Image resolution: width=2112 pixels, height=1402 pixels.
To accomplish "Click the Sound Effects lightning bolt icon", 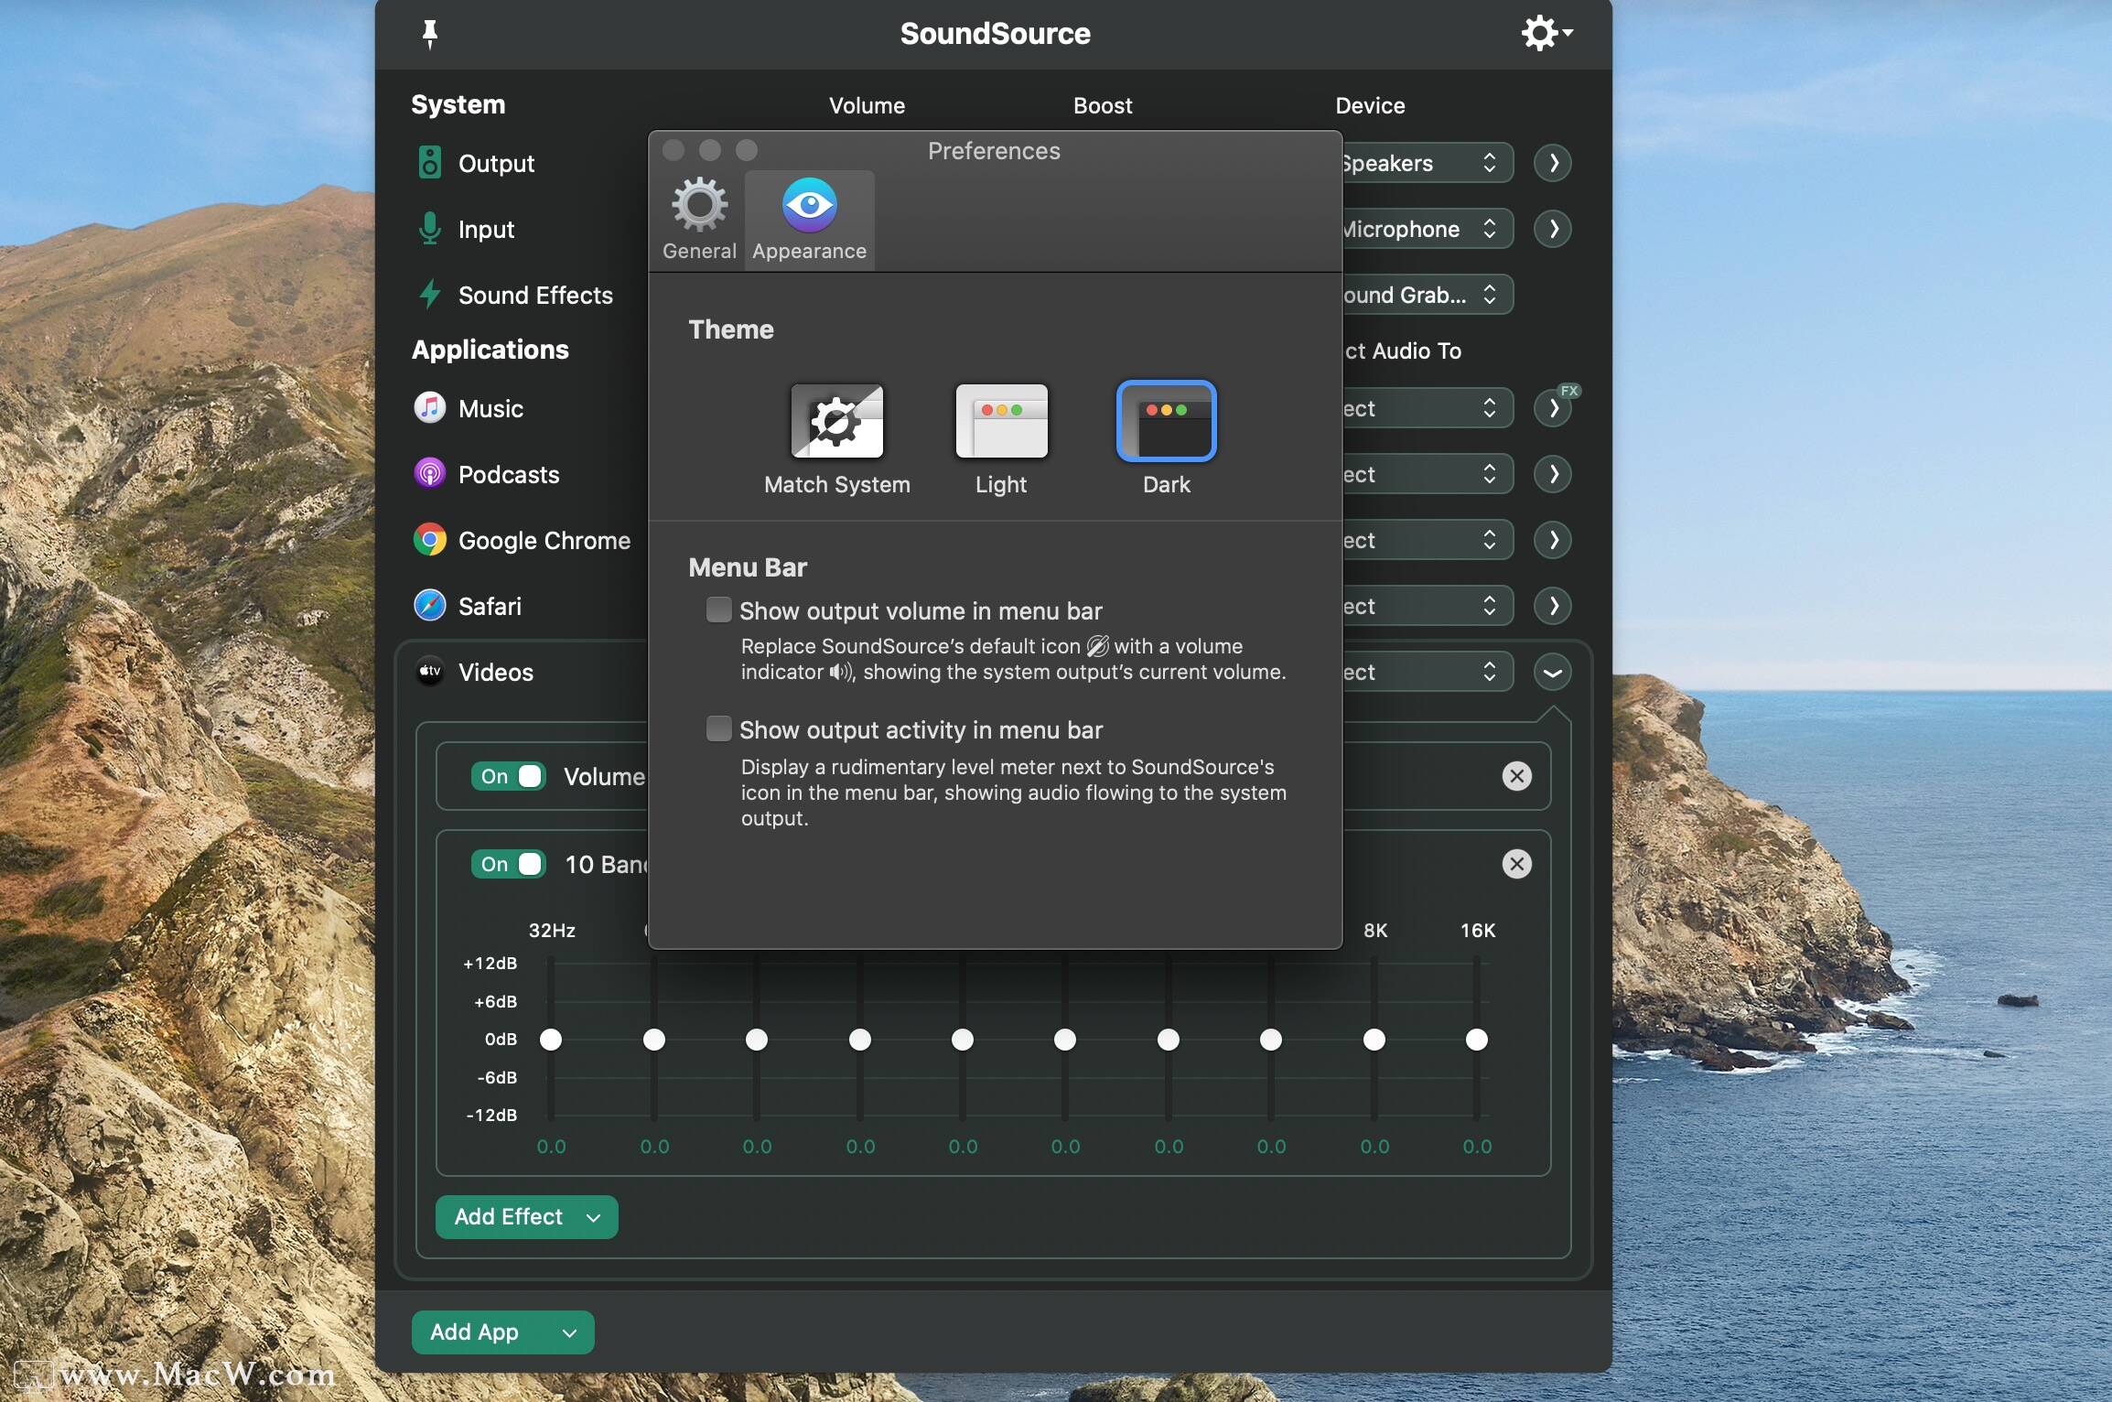I will (429, 295).
